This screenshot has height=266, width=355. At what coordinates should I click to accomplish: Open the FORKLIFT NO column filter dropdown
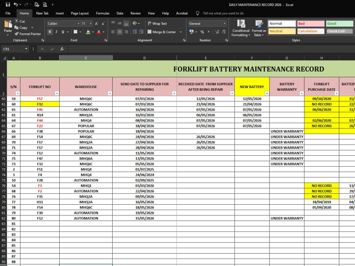point(57,93)
